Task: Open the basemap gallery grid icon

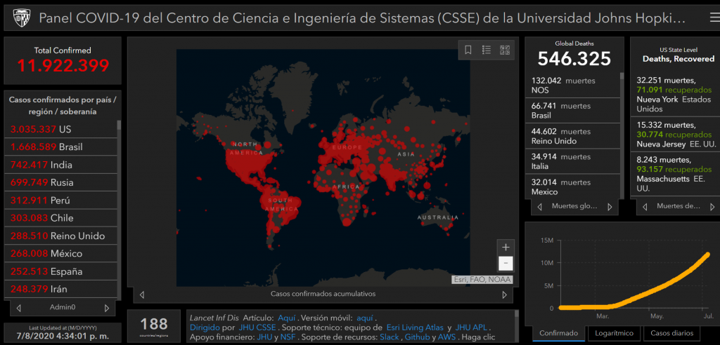Action: pos(505,50)
